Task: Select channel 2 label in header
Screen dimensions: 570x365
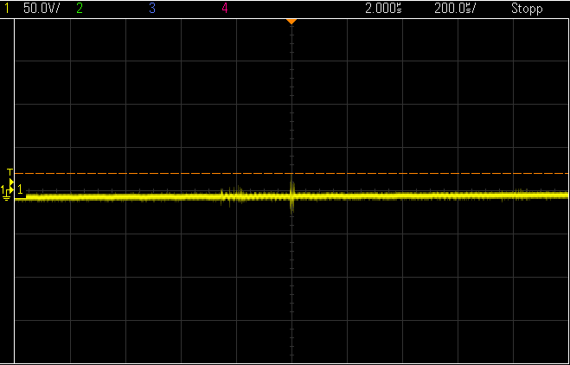Action: coord(80,9)
